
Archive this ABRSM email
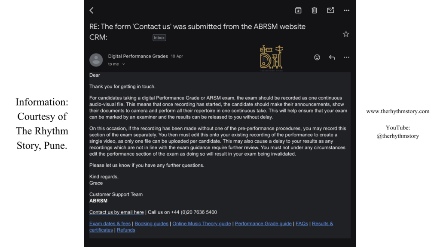click(x=298, y=10)
